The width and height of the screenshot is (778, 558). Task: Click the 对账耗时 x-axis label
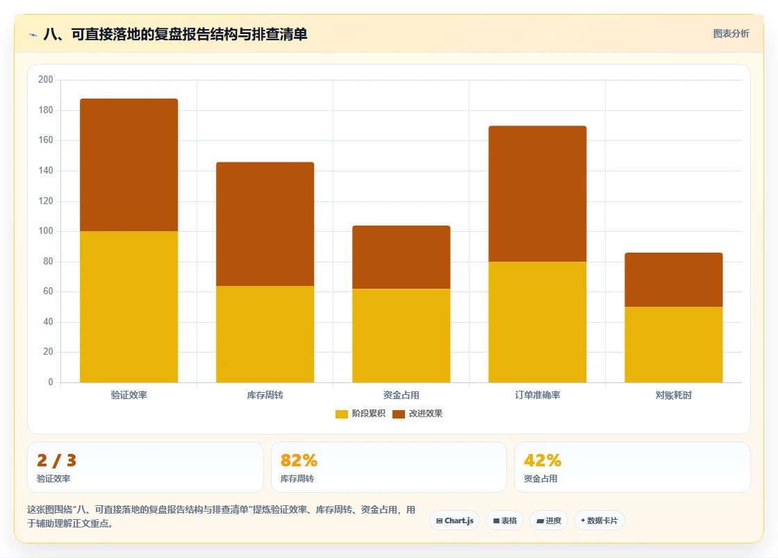coord(674,395)
